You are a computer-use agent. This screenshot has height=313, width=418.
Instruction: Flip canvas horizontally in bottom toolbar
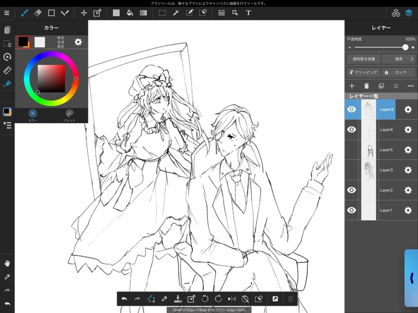click(x=231, y=299)
